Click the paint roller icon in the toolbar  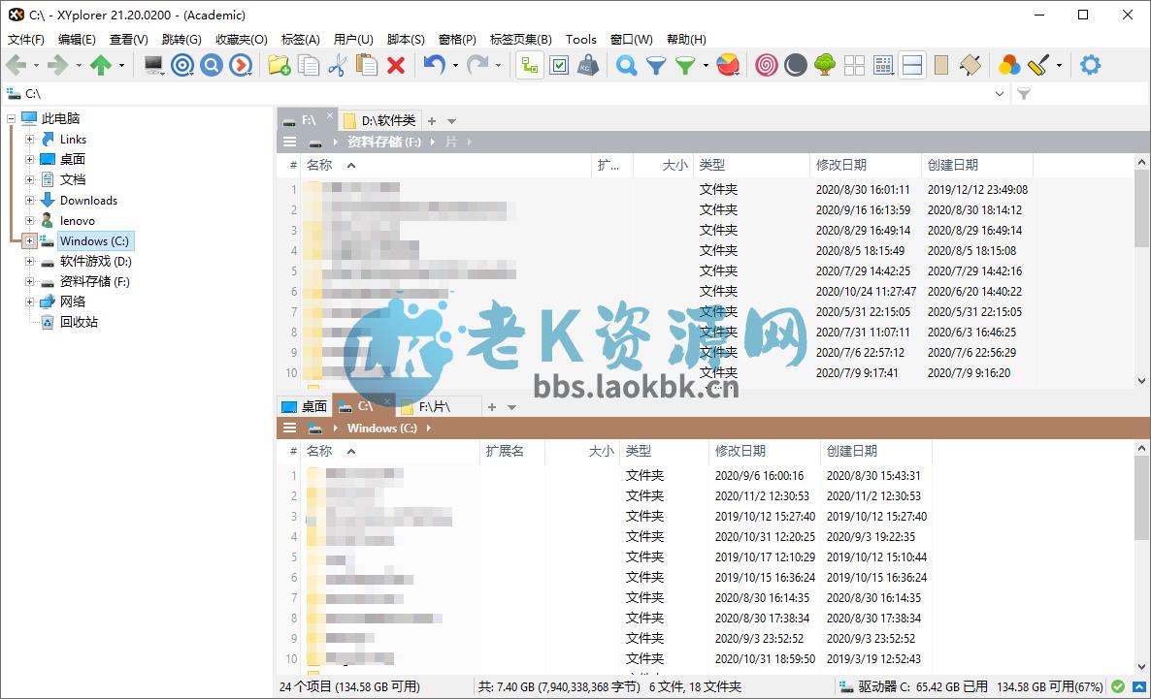pyautogui.click(x=1038, y=65)
